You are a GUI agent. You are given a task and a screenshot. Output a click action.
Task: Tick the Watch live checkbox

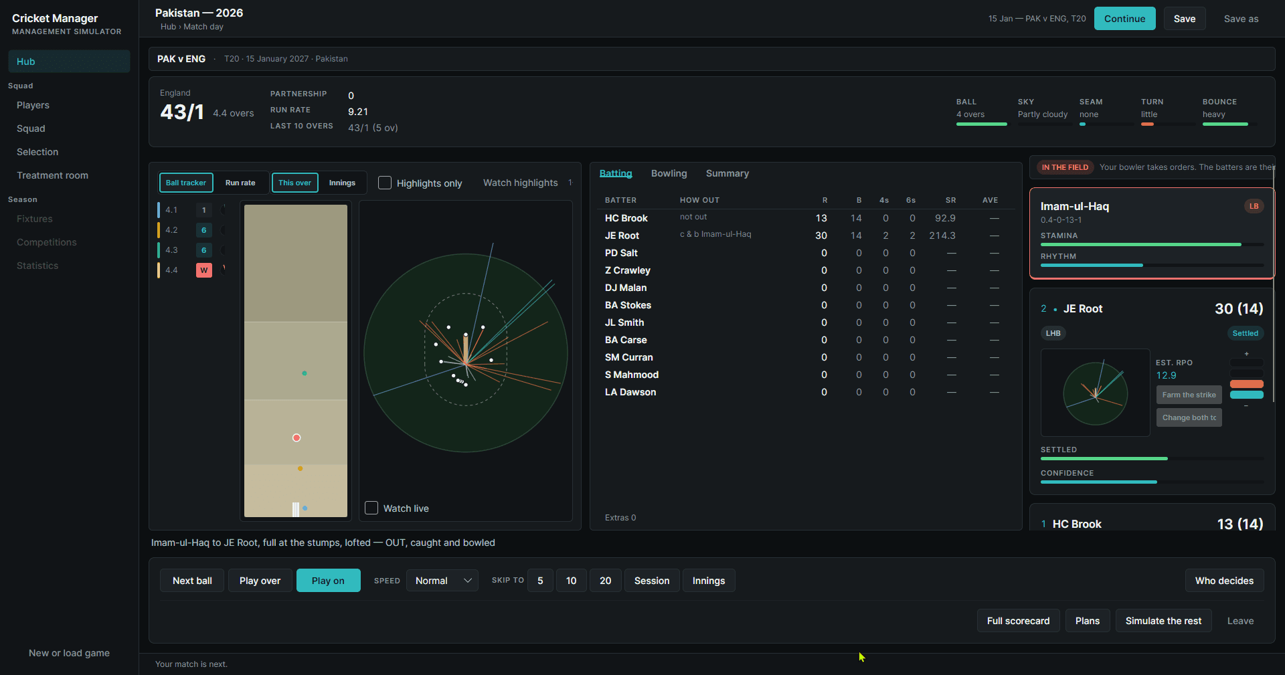pyautogui.click(x=371, y=508)
